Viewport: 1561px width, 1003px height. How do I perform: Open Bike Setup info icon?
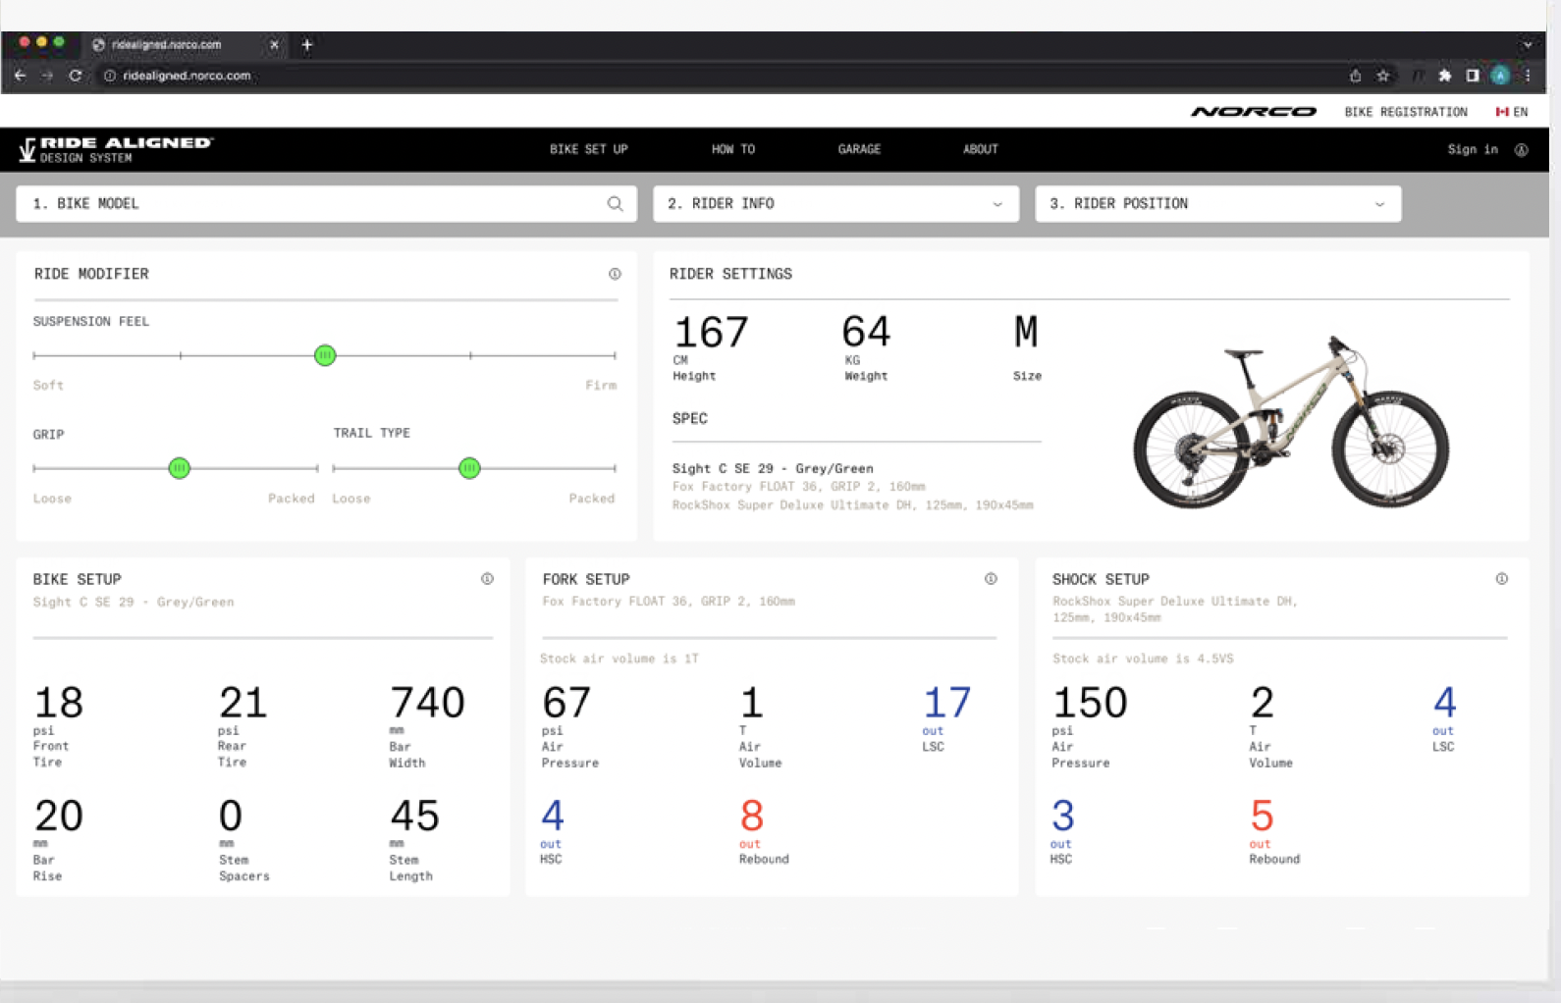[487, 579]
